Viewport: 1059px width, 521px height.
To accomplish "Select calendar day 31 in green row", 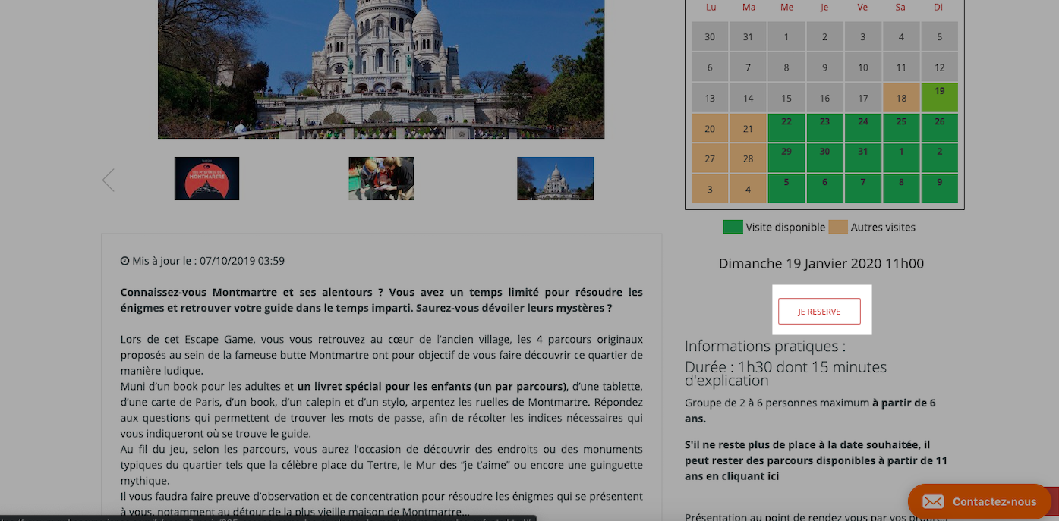I will [x=863, y=158].
